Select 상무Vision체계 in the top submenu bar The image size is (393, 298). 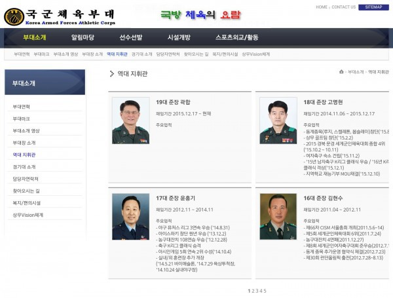point(256,54)
